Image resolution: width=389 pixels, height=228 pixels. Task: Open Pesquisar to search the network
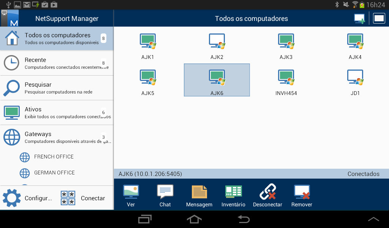click(x=57, y=88)
